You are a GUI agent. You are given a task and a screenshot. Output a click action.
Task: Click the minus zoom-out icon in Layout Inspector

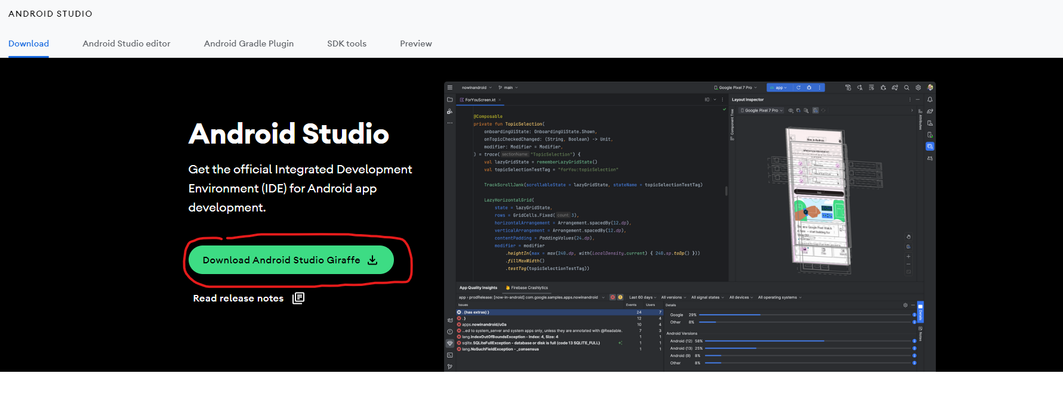point(908,264)
